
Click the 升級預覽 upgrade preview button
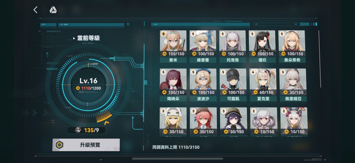coord(86,145)
